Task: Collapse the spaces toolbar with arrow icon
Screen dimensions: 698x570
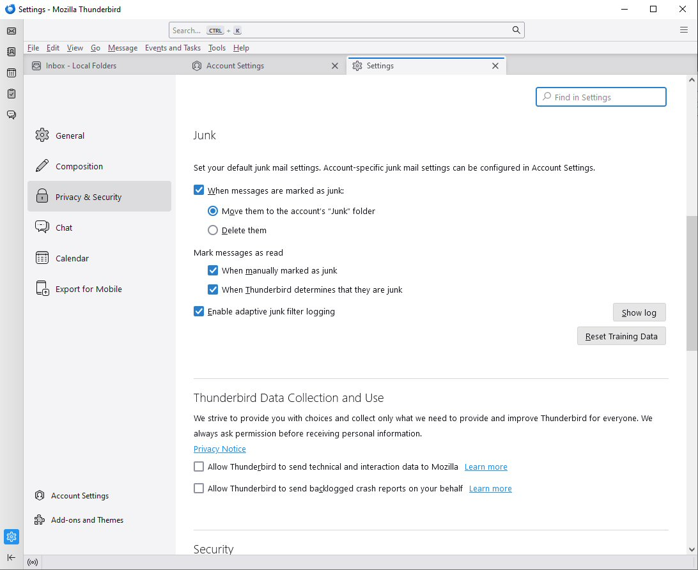Action: pos(12,558)
